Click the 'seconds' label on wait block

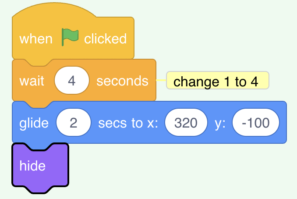pos(122,81)
